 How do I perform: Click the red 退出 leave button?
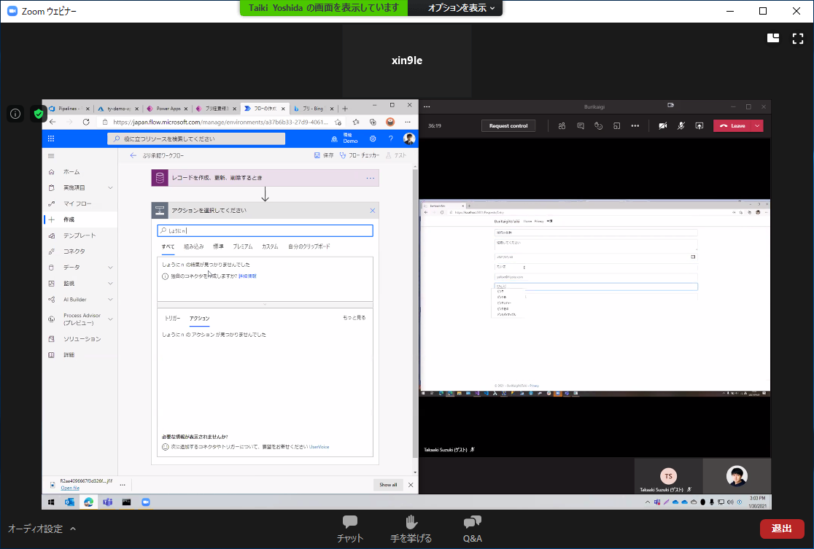[782, 529]
